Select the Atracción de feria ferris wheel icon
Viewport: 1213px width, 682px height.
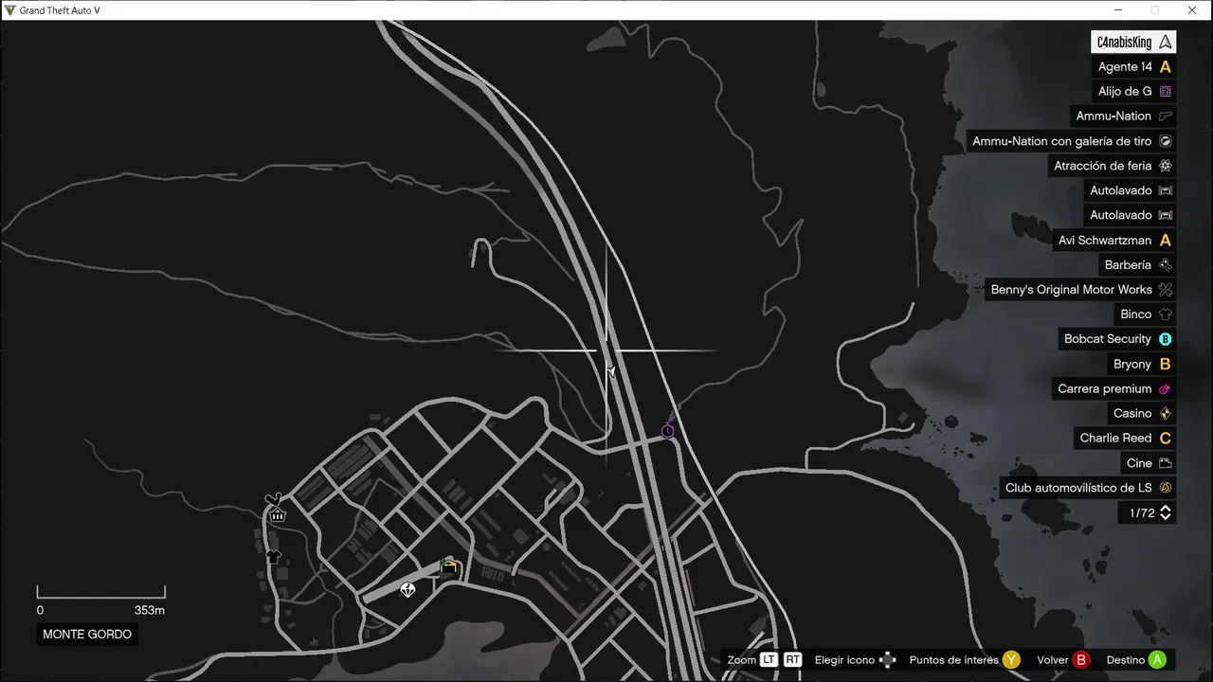click(x=1166, y=166)
